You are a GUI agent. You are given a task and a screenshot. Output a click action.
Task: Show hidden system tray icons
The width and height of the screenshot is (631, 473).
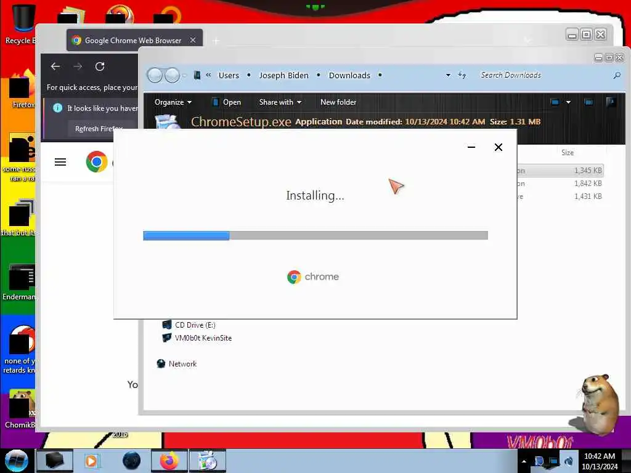tap(524, 461)
